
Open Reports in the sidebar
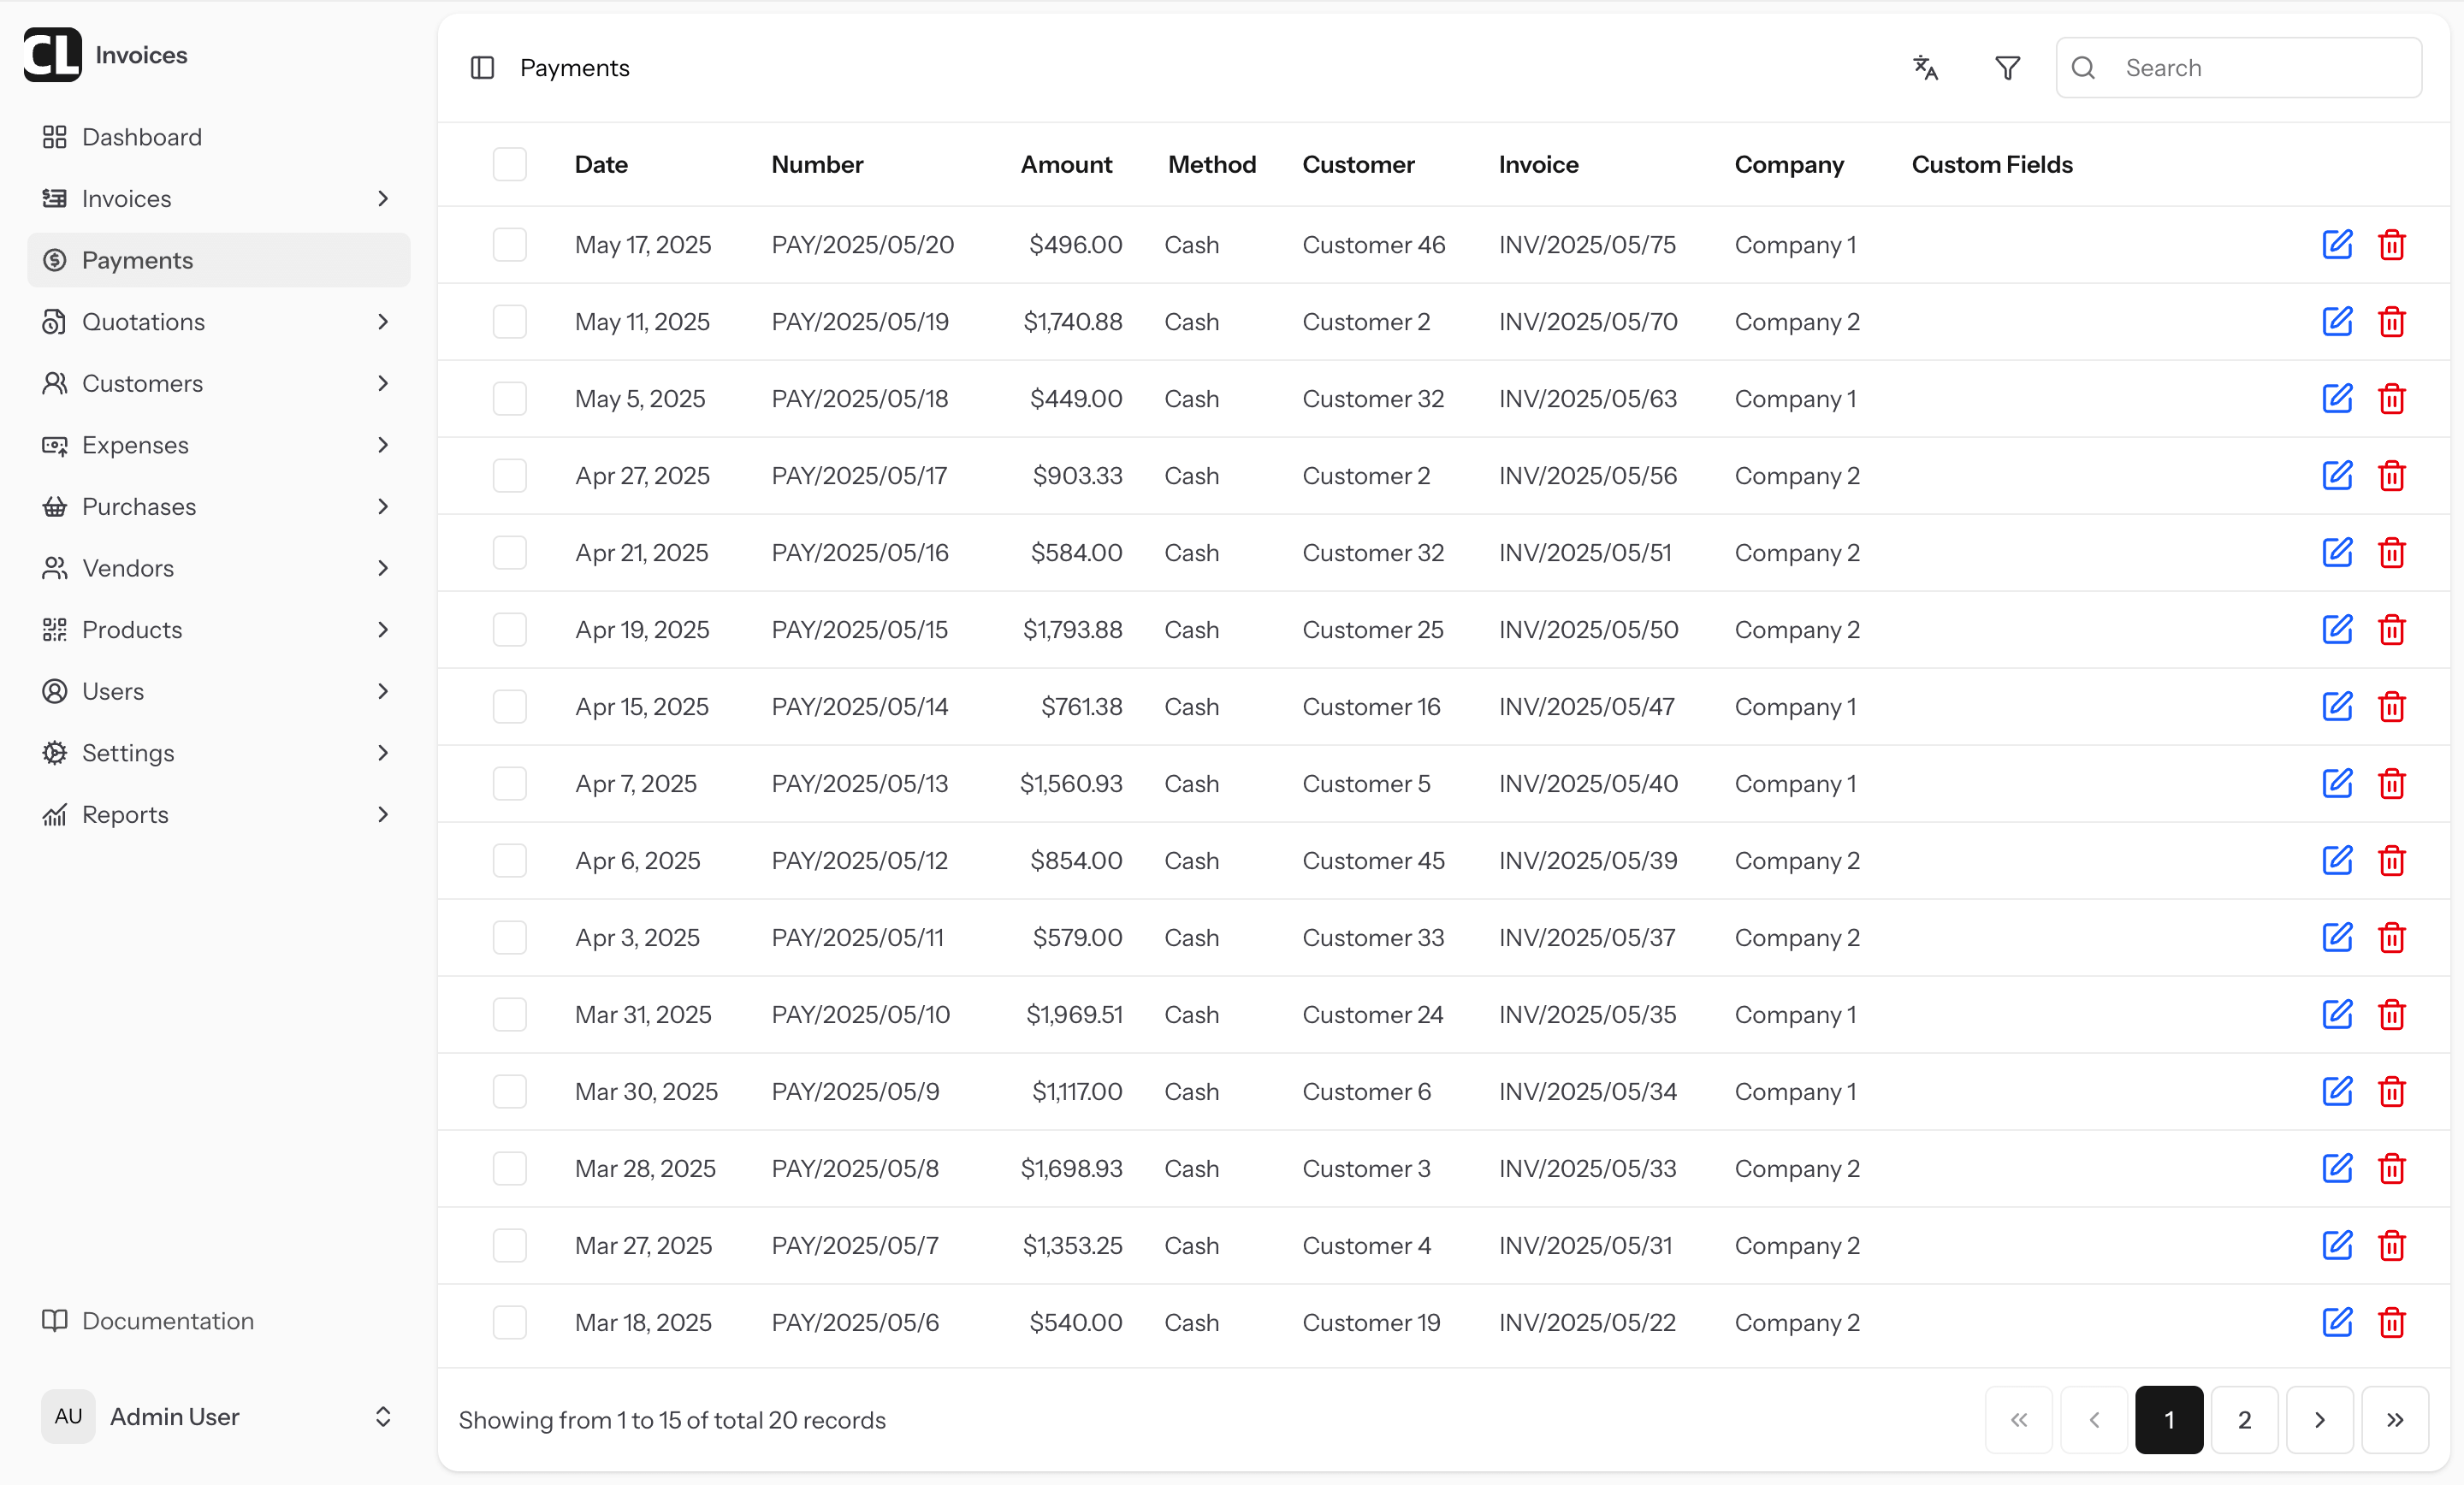pos(218,814)
